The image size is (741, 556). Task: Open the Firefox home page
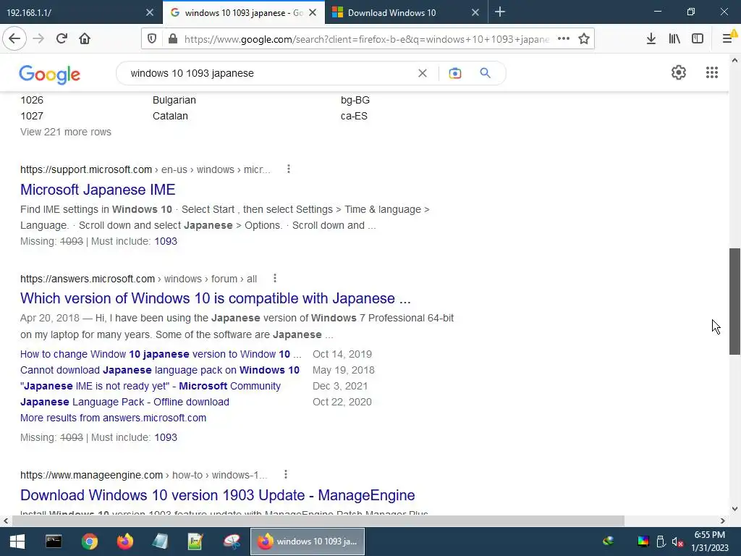tap(85, 39)
